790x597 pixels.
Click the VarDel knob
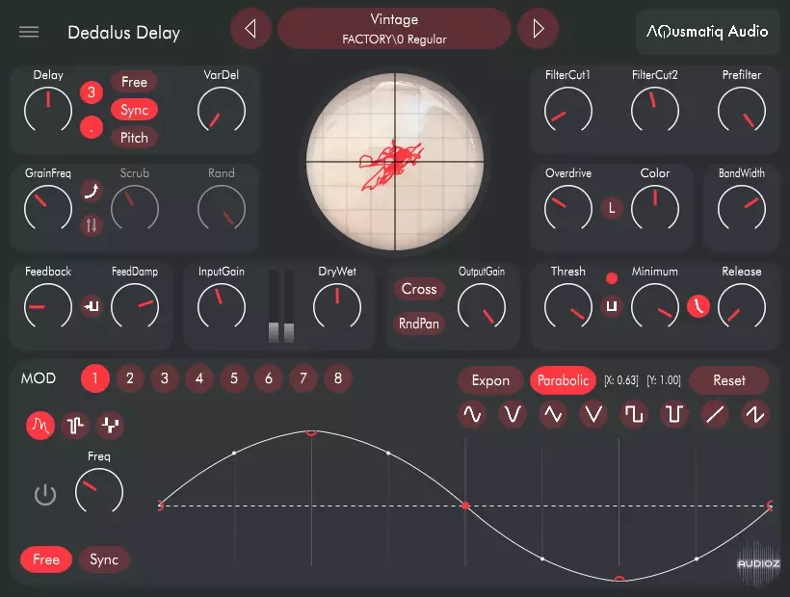[x=222, y=110]
